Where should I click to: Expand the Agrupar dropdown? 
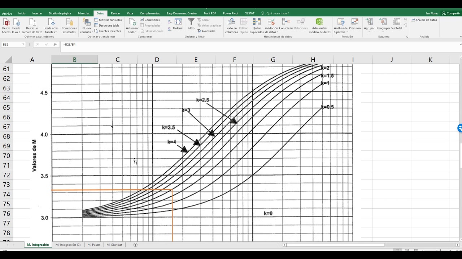click(x=369, y=32)
